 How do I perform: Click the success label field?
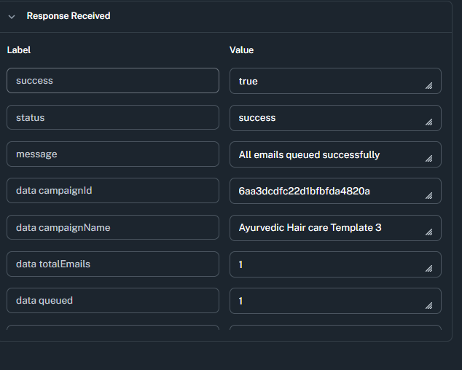tap(113, 81)
